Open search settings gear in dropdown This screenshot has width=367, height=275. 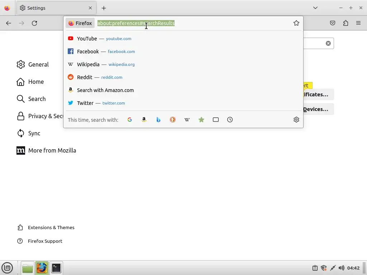pyautogui.click(x=296, y=120)
